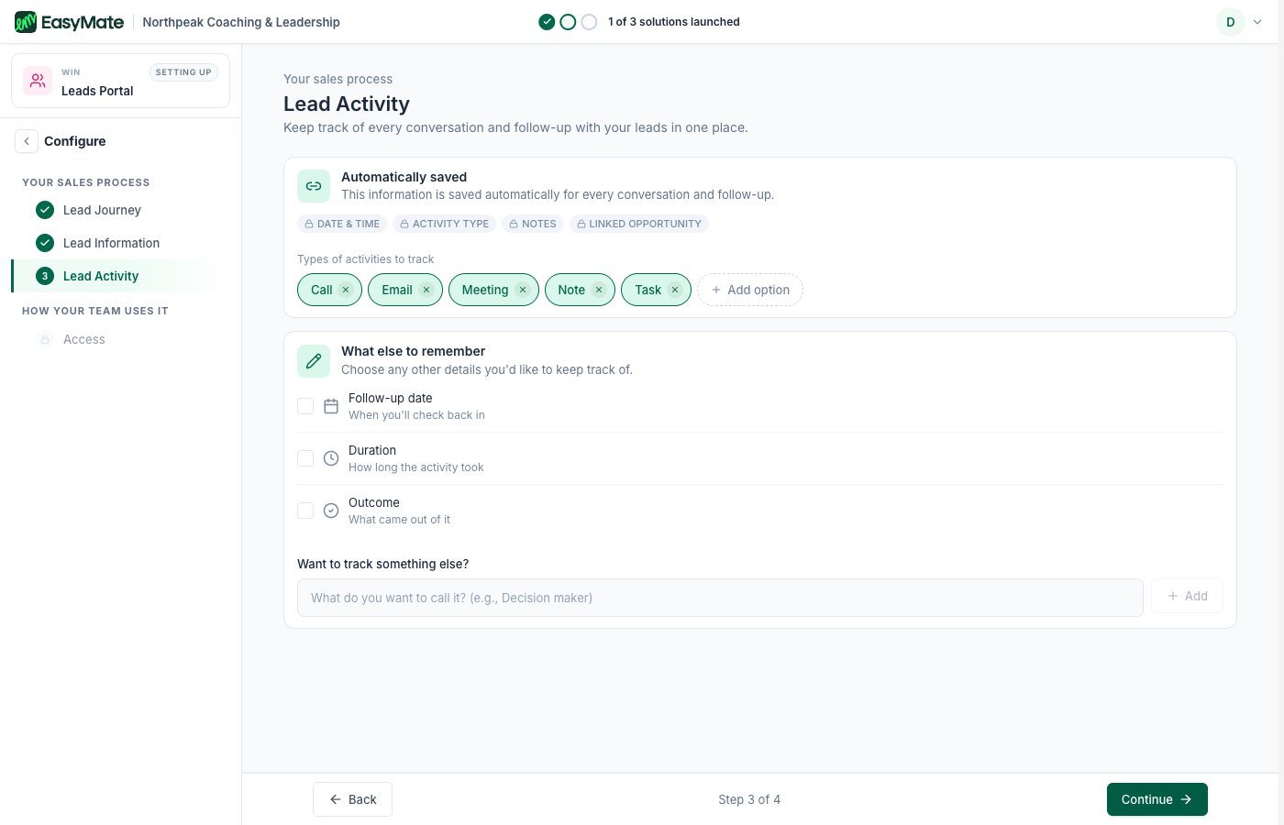1284x825 pixels.
Task: Remove the Meeting activity type
Action: click(x=523, y=290)
